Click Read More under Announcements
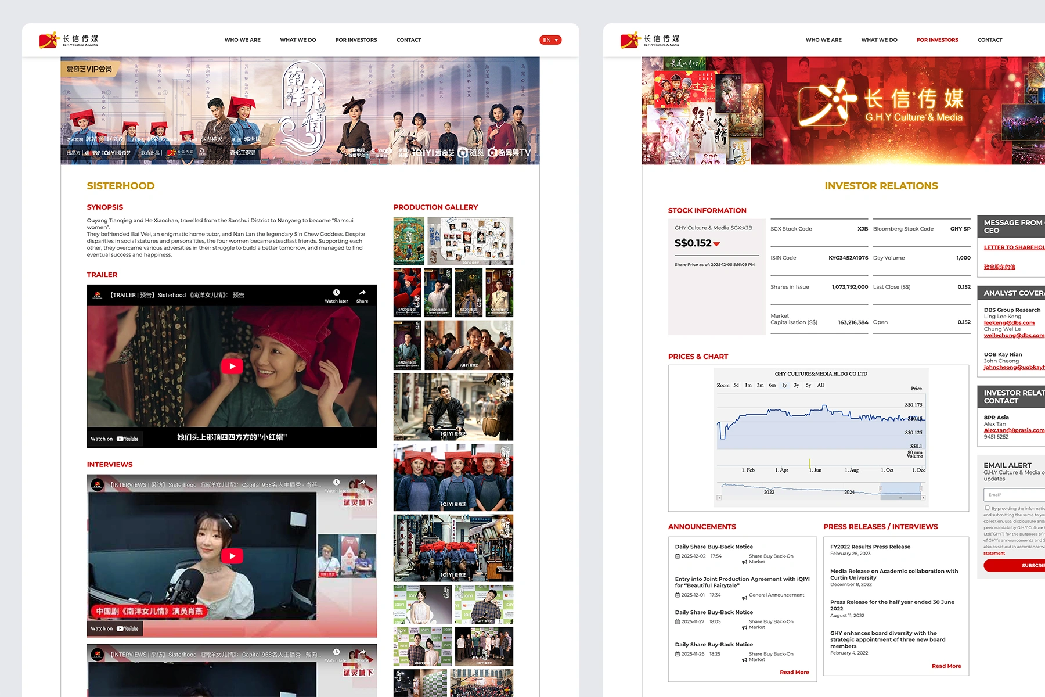Screen dimensions: 1045x697 click(x=794, y=672)
